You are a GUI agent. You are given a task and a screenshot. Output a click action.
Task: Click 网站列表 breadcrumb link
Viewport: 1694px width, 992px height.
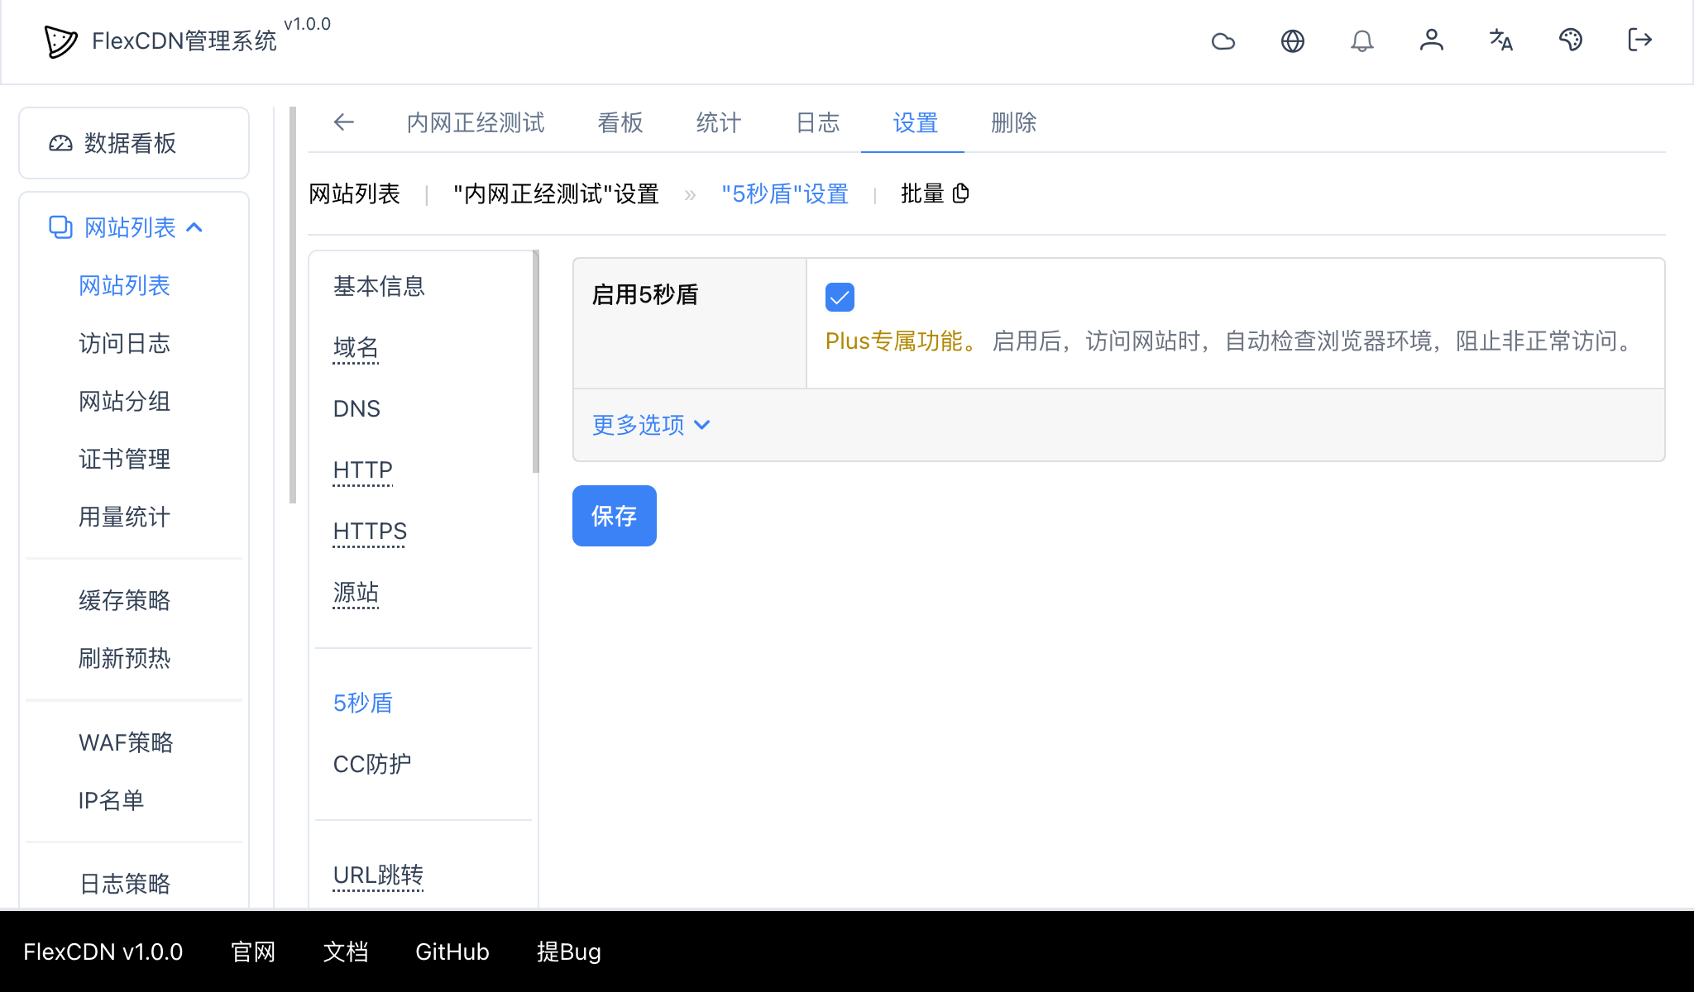354,193
